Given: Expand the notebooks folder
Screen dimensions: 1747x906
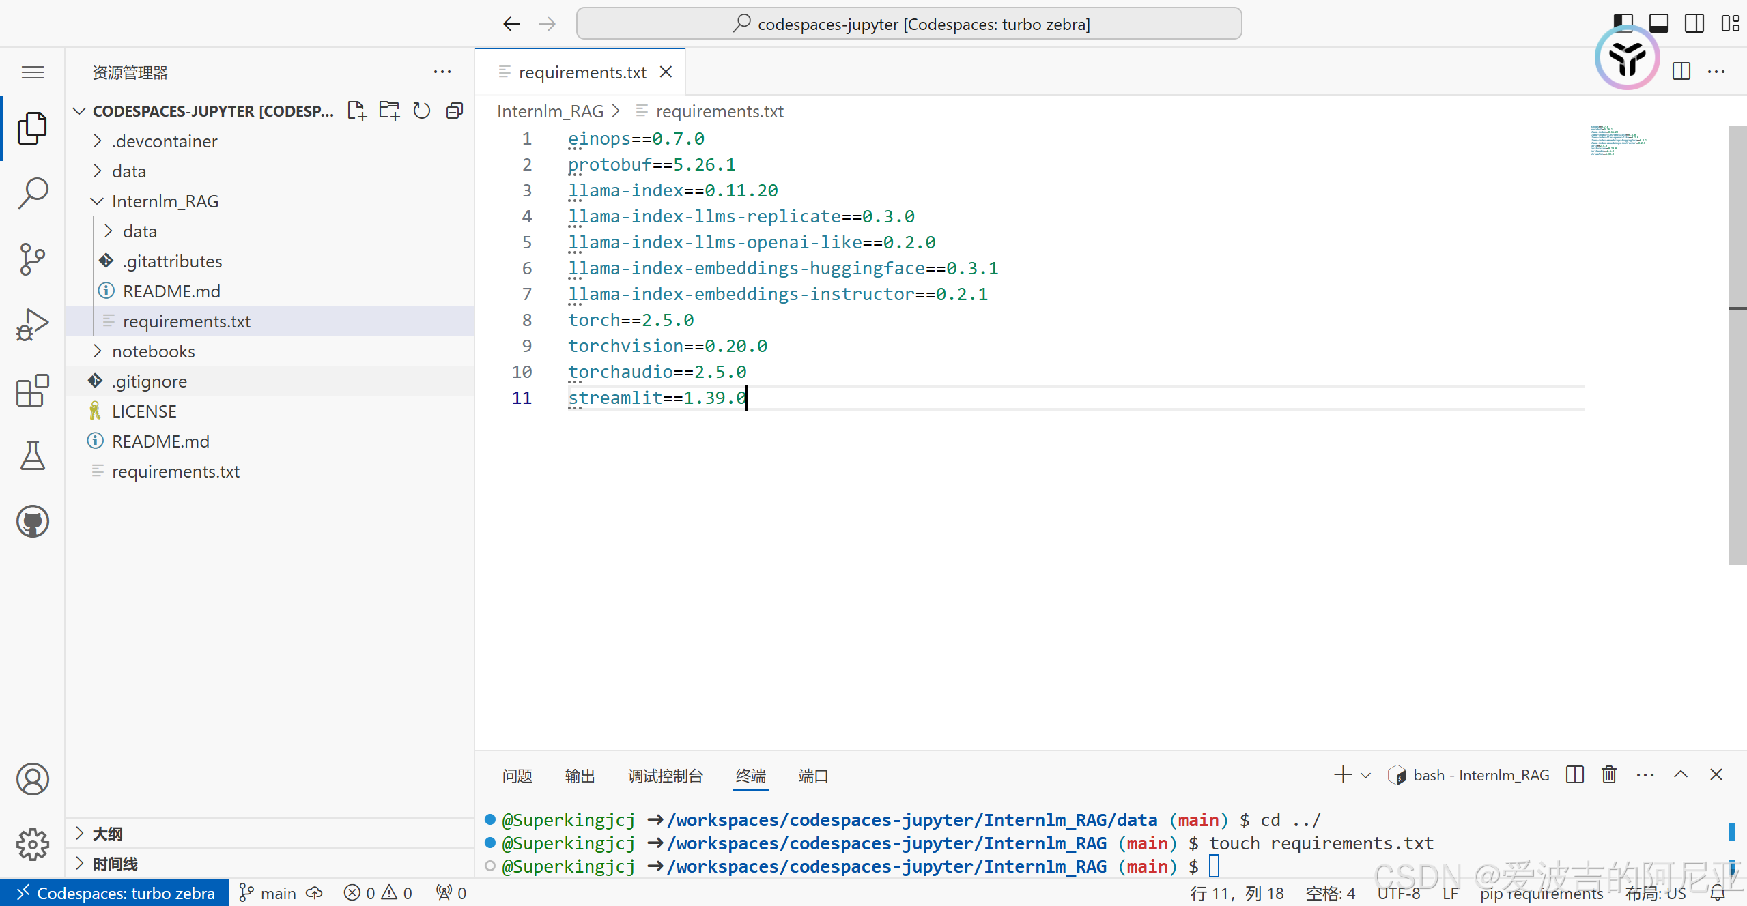Looking at the screenshot, I should click(153, 351).
